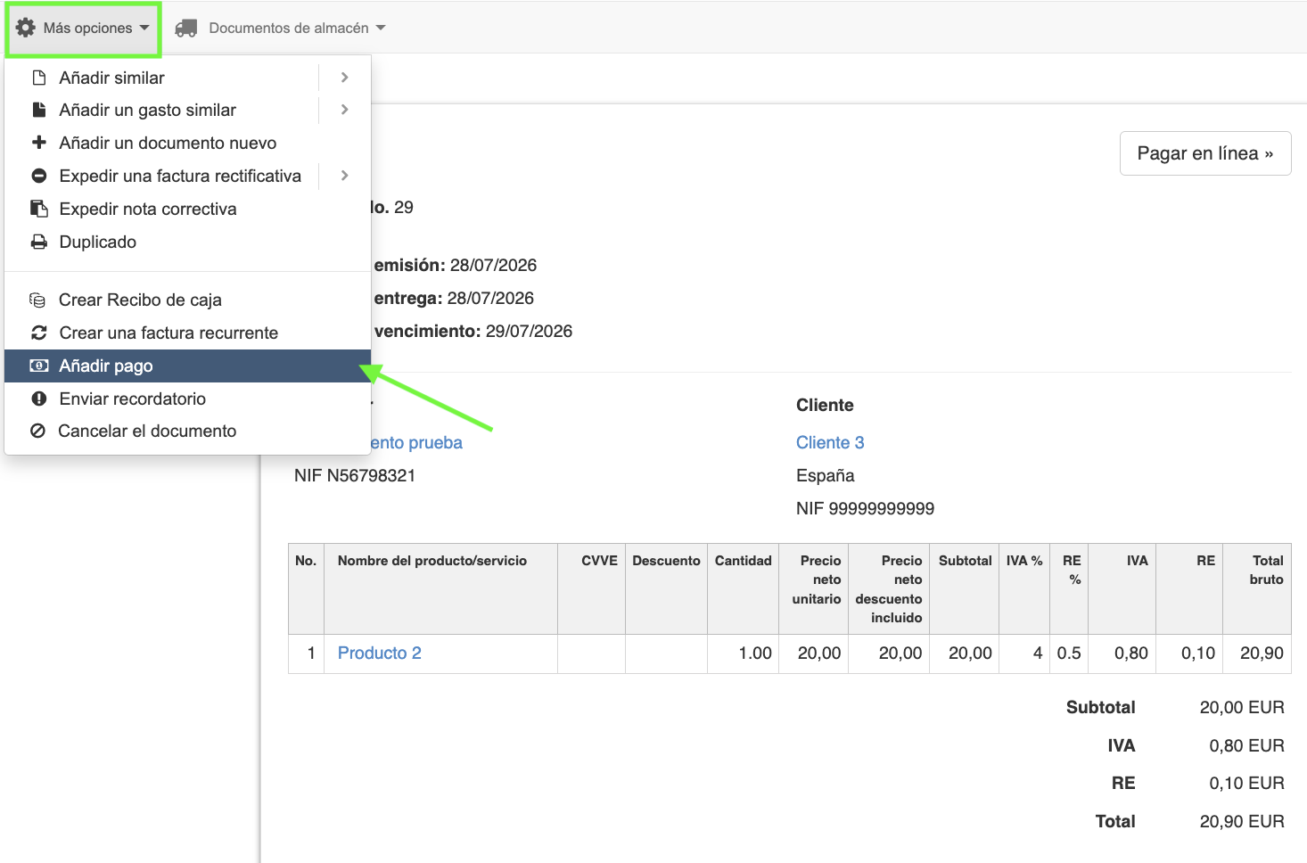Click the ban icon beside Cancelar el documento
Viewport: 1307px width, 863px height.
(37, 431)
